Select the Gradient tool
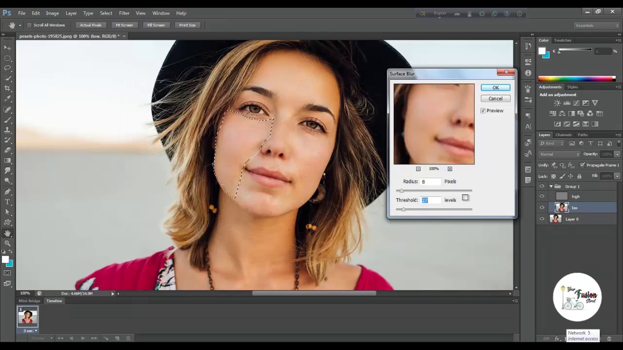 8,160
